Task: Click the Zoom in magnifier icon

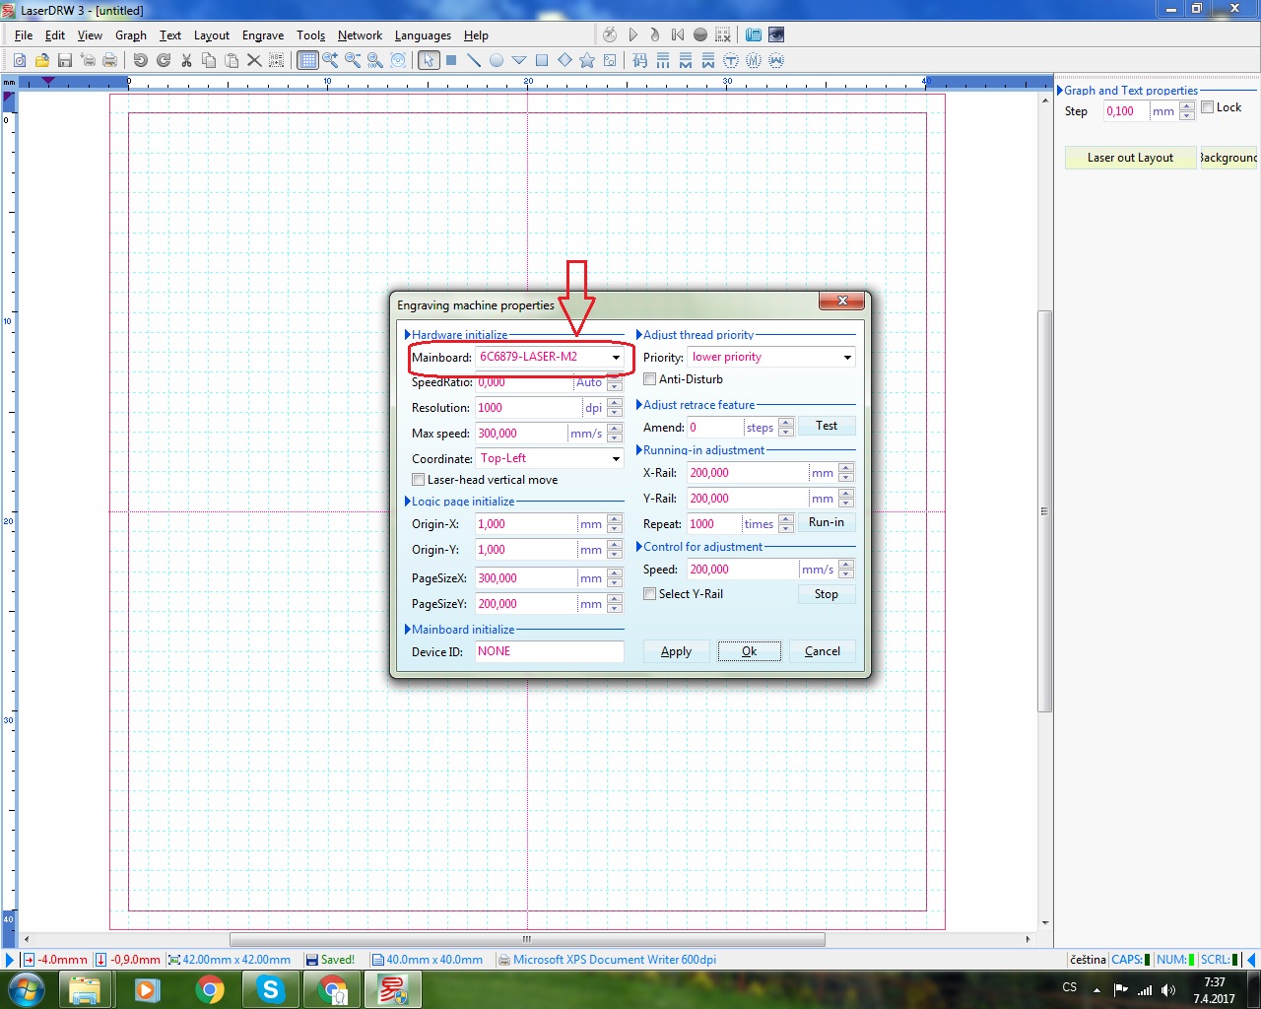Action: pyautogui.click(x=330, y=61)
